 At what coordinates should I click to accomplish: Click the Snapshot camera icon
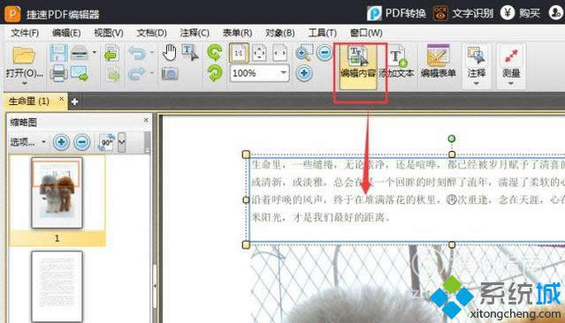pyautogui.click(x=170, y=74)
